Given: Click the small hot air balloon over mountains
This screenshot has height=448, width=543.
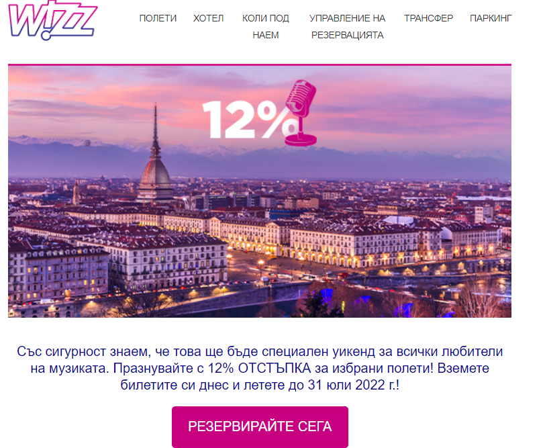Looking at the screenshot, I should click(87, 143).
